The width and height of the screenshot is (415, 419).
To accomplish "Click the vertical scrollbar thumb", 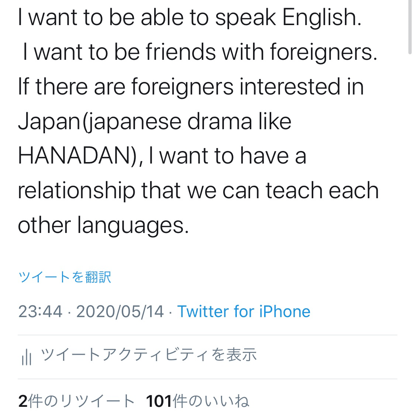I will 410,27.
